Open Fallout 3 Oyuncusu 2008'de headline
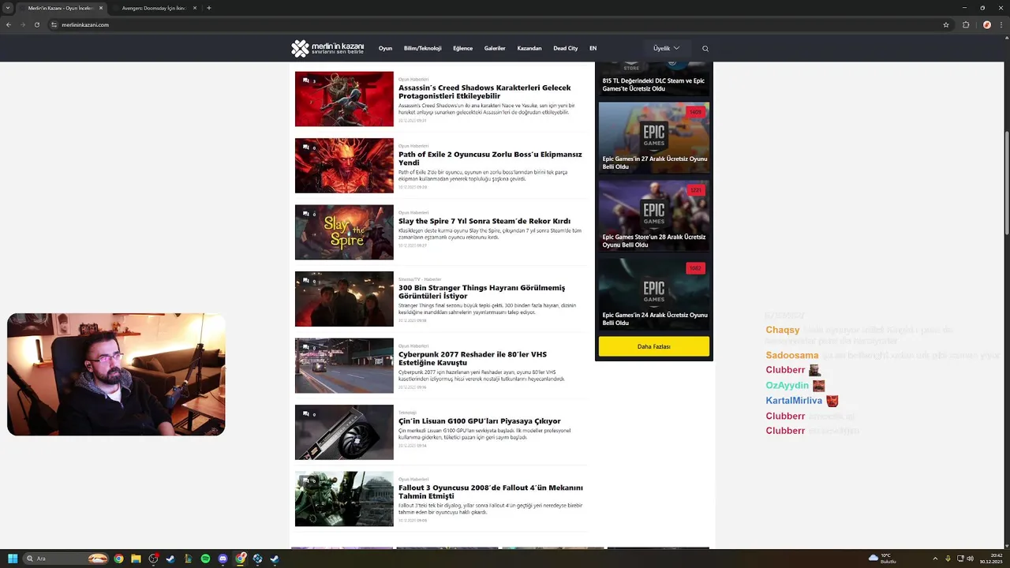The height and width of the screenshot is (568, 1010). [491, 491]
